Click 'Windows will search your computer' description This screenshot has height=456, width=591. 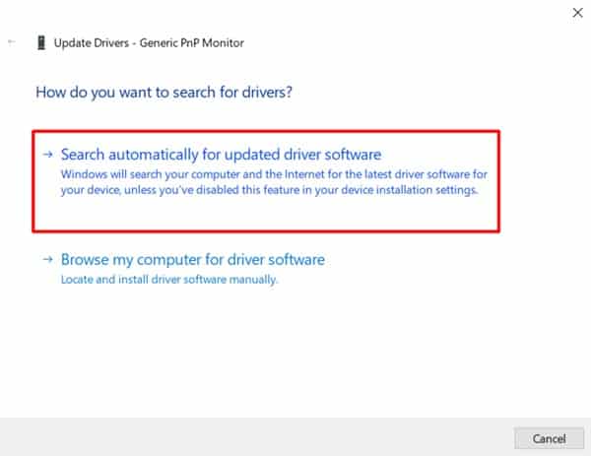(x=274, y=182)
